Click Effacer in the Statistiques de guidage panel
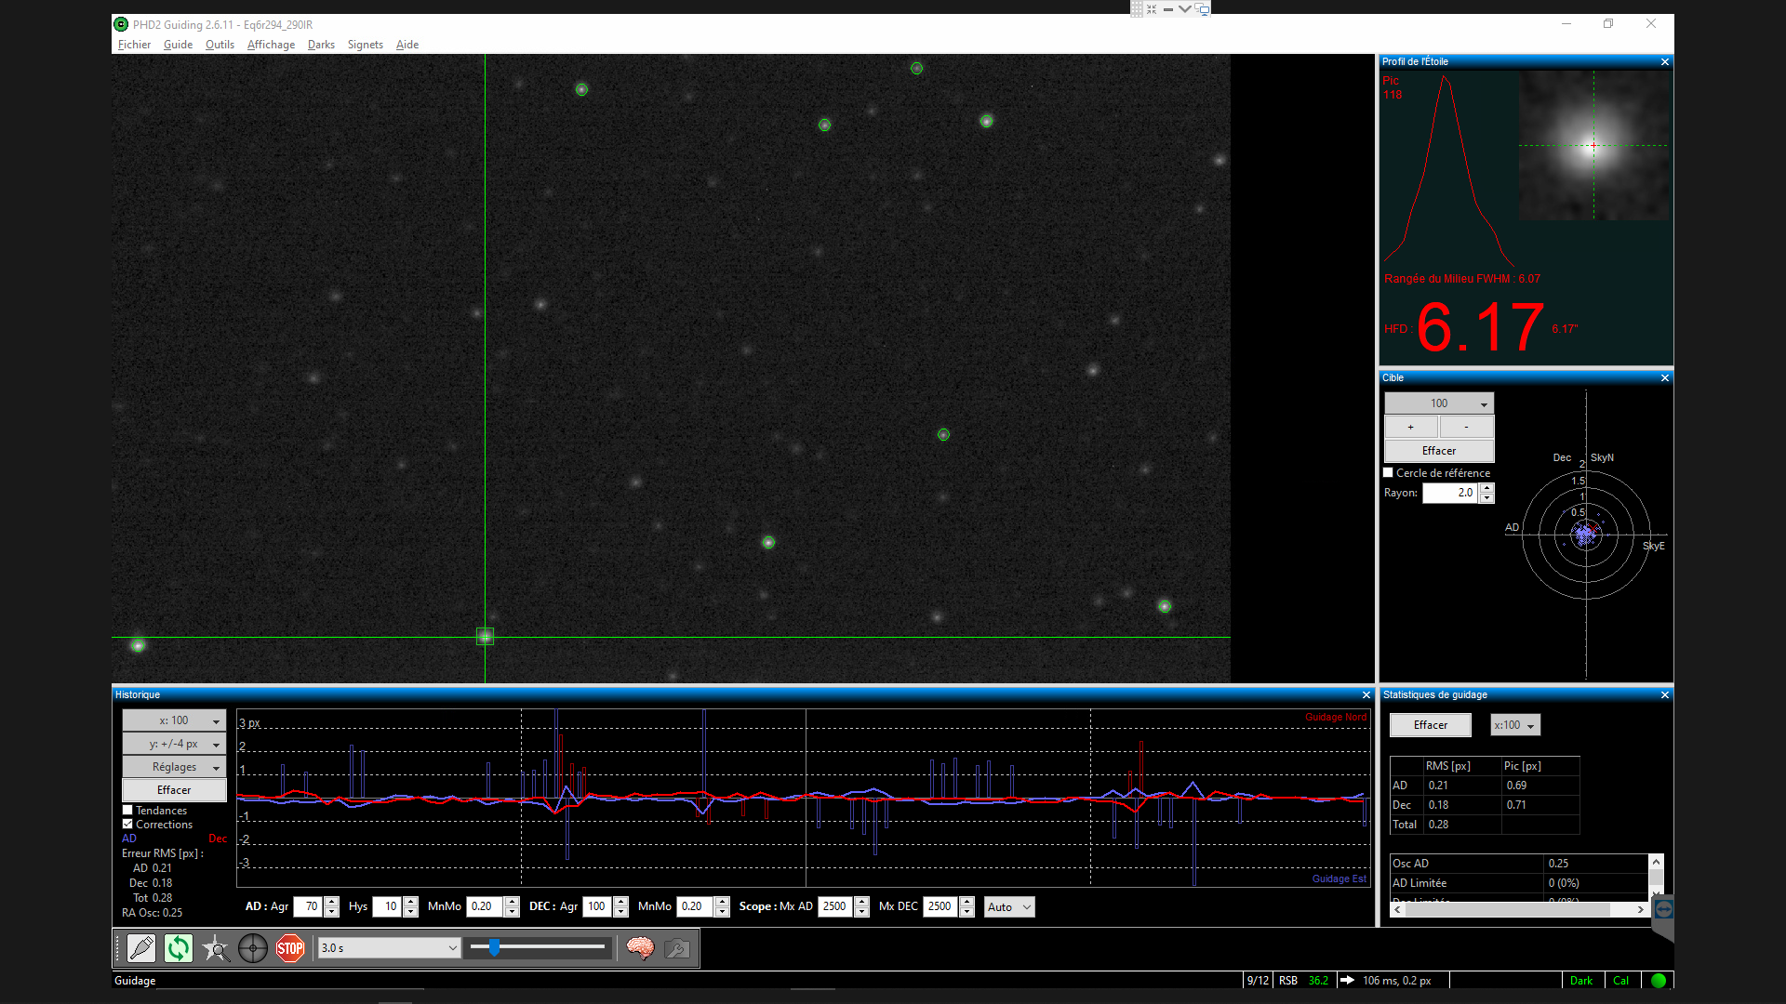 click(x=1431, y=725)
